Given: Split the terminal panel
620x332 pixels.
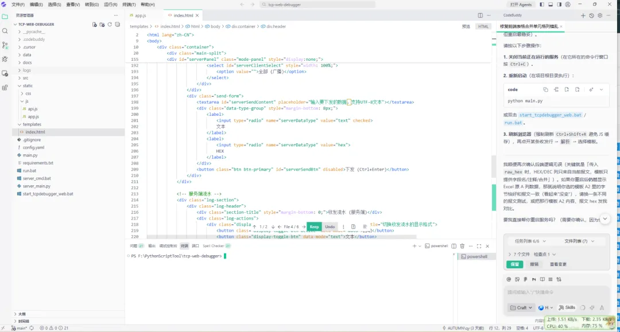Looking at the screenshot, I should coord(454,246).
